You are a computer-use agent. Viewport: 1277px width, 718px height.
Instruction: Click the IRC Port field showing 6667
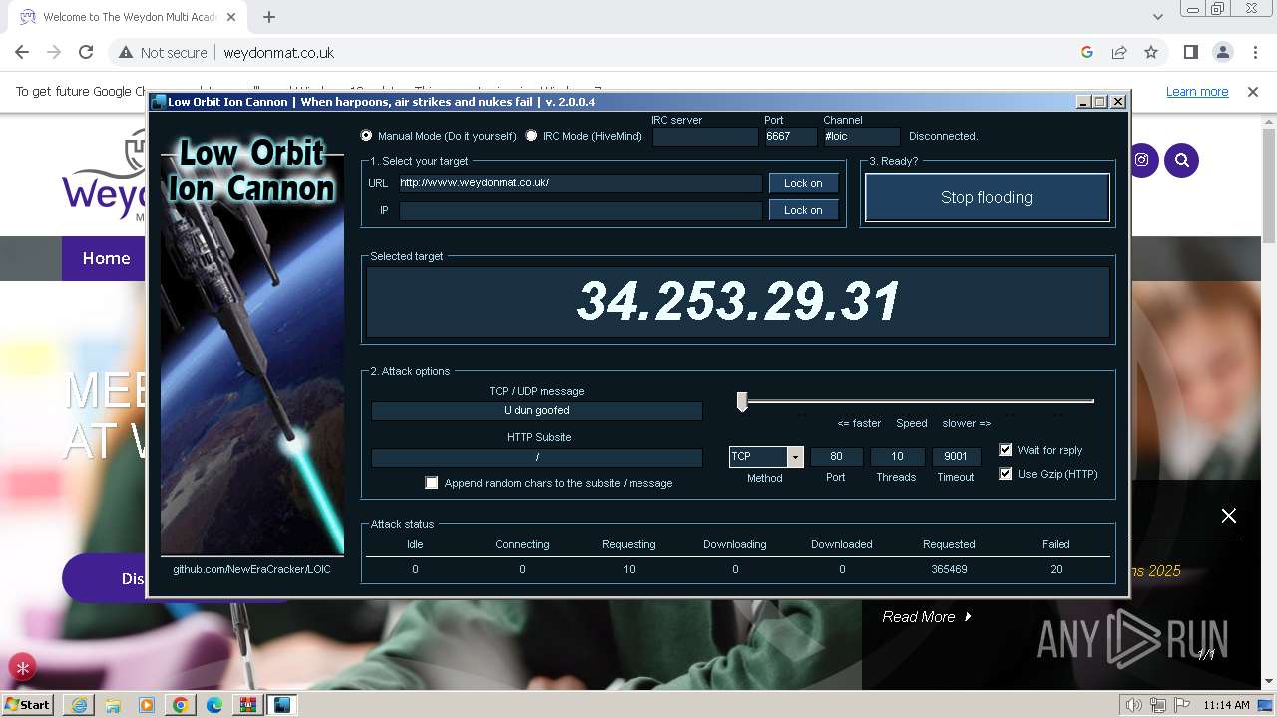click(790, 137)
